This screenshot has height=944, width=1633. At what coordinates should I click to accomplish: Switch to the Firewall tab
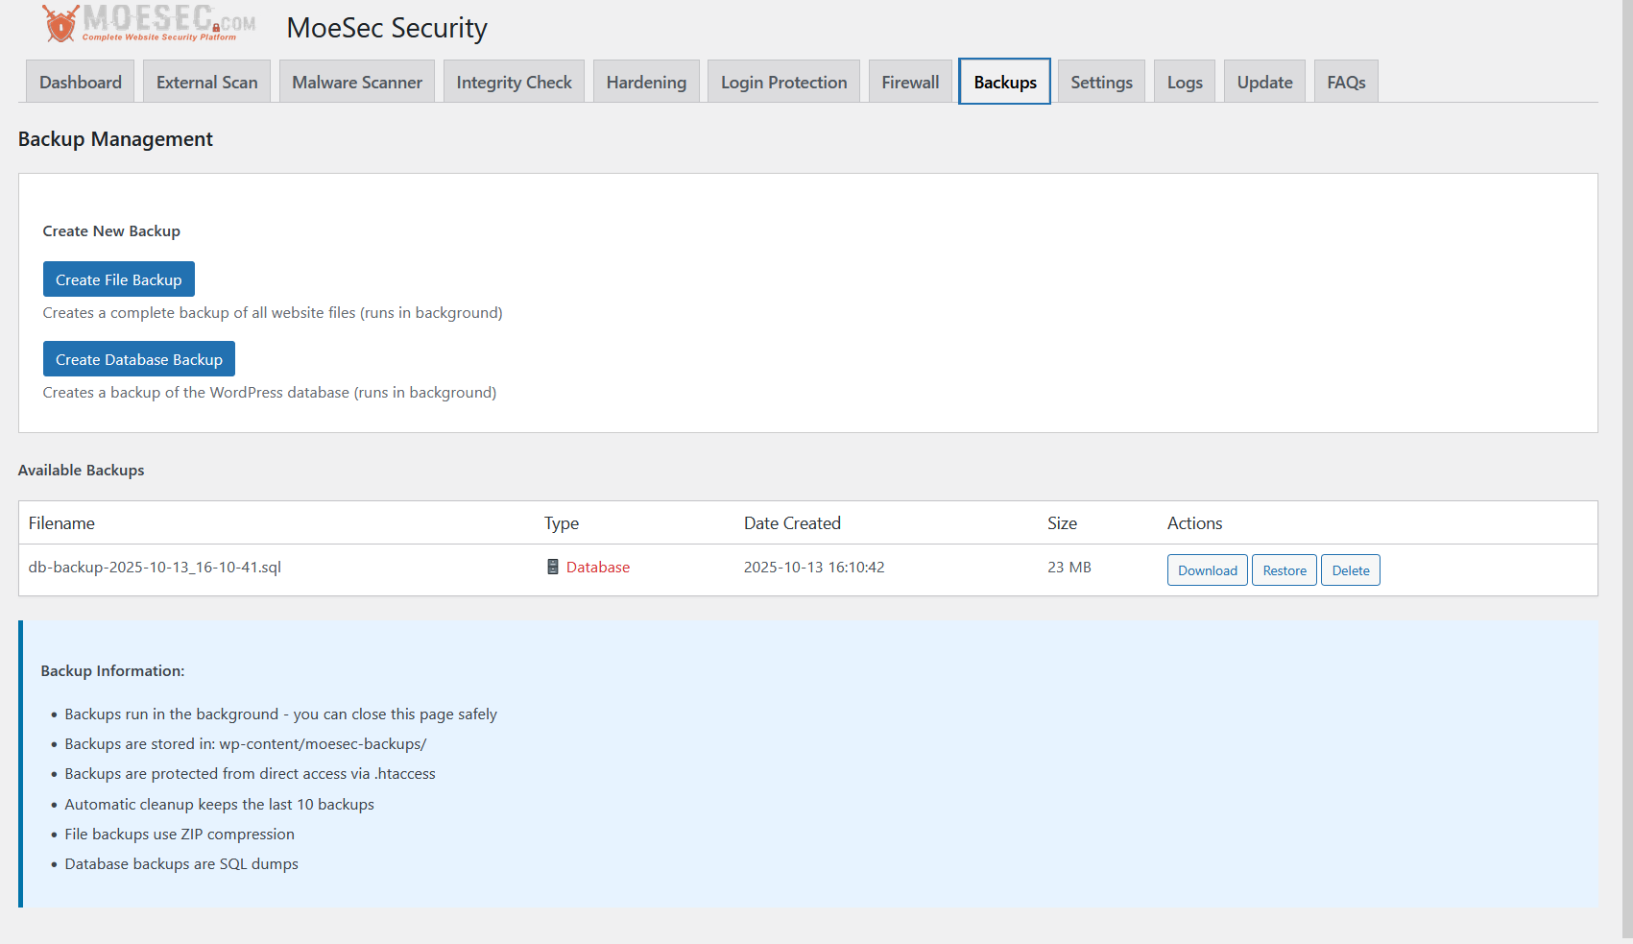910,82
